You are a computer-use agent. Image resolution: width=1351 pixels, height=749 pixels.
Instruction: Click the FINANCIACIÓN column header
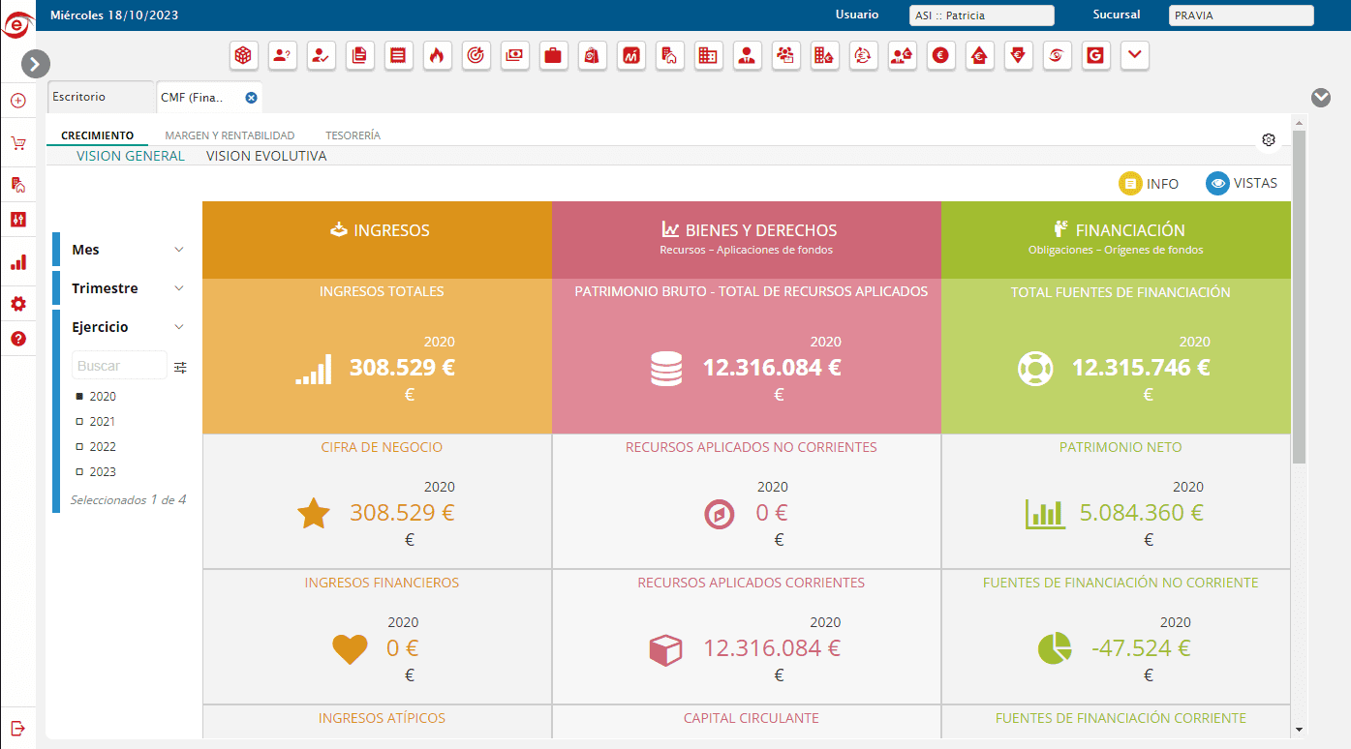[x=1116, y=240]
